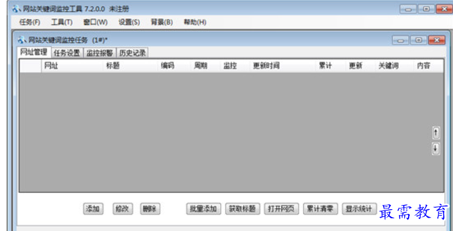
Task: Sort by the 内容 column header
Action: coord(429,66)
